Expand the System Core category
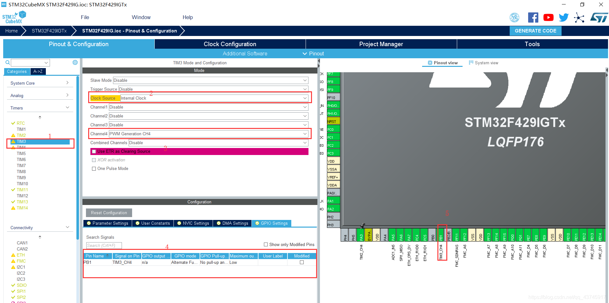This screenshot has height=303, width=609. [40, 83]
